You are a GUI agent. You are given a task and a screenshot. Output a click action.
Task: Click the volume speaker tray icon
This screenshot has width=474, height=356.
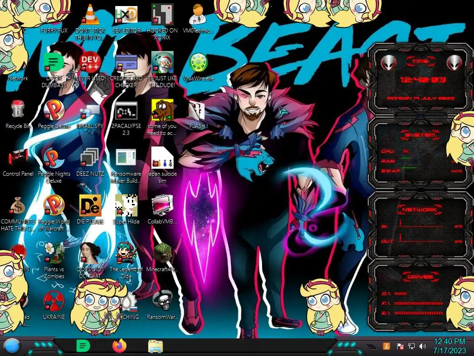(x=422, y=346)
